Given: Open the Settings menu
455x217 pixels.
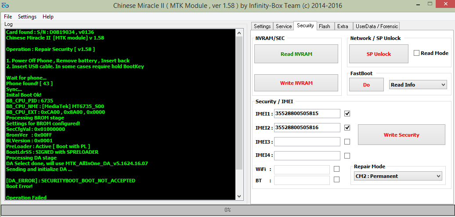Looking at the screenshot, I should tap(27, 17).
